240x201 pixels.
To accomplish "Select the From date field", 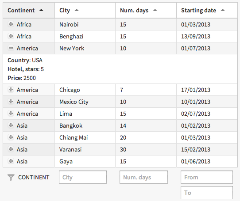I will [207, 177].
